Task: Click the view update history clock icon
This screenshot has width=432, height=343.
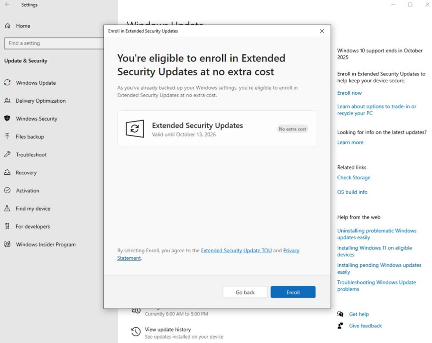Action: tap(136, 331)
